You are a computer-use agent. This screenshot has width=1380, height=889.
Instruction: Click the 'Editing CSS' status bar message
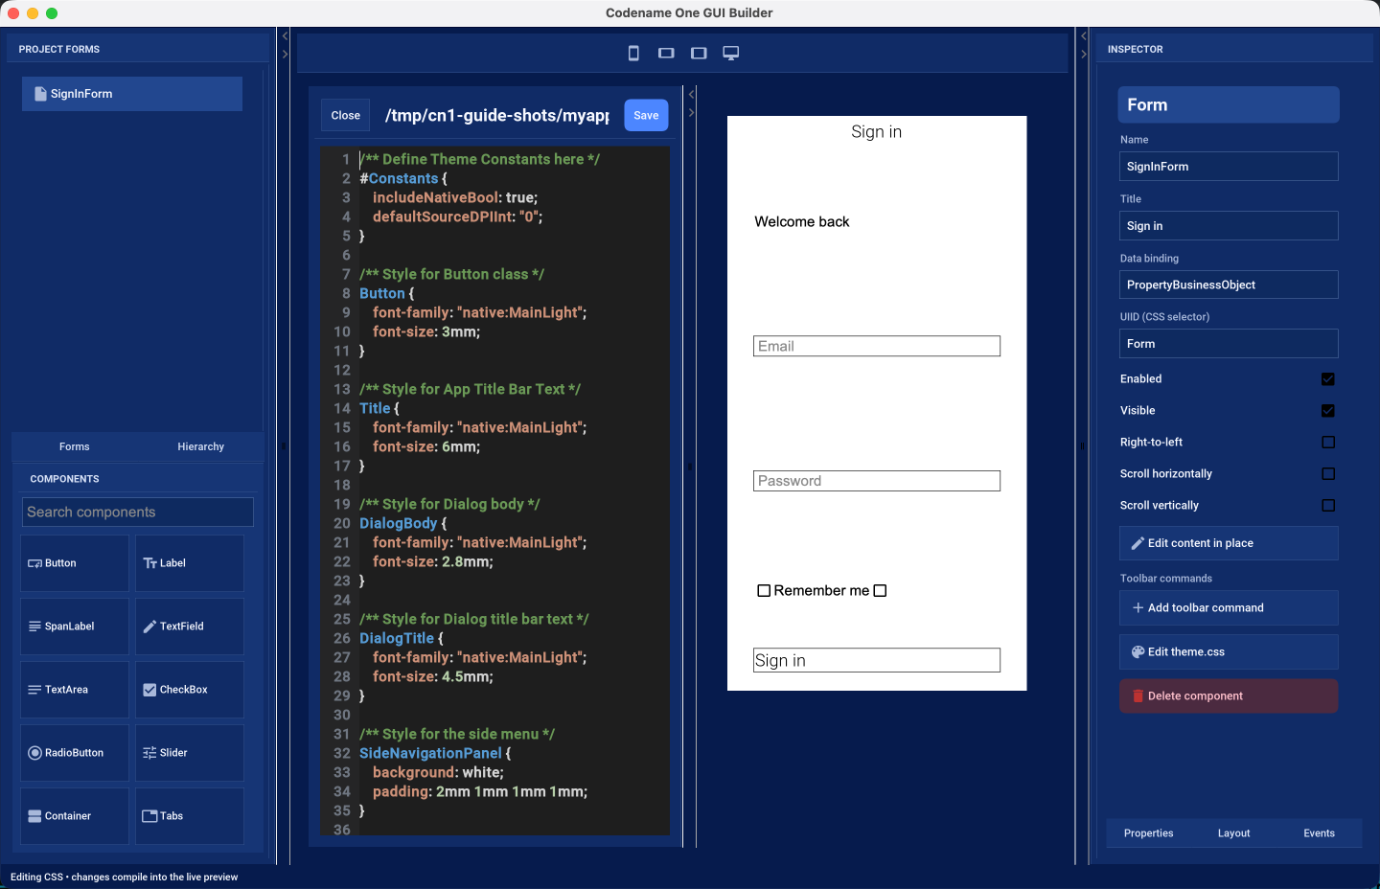[125, 877]
